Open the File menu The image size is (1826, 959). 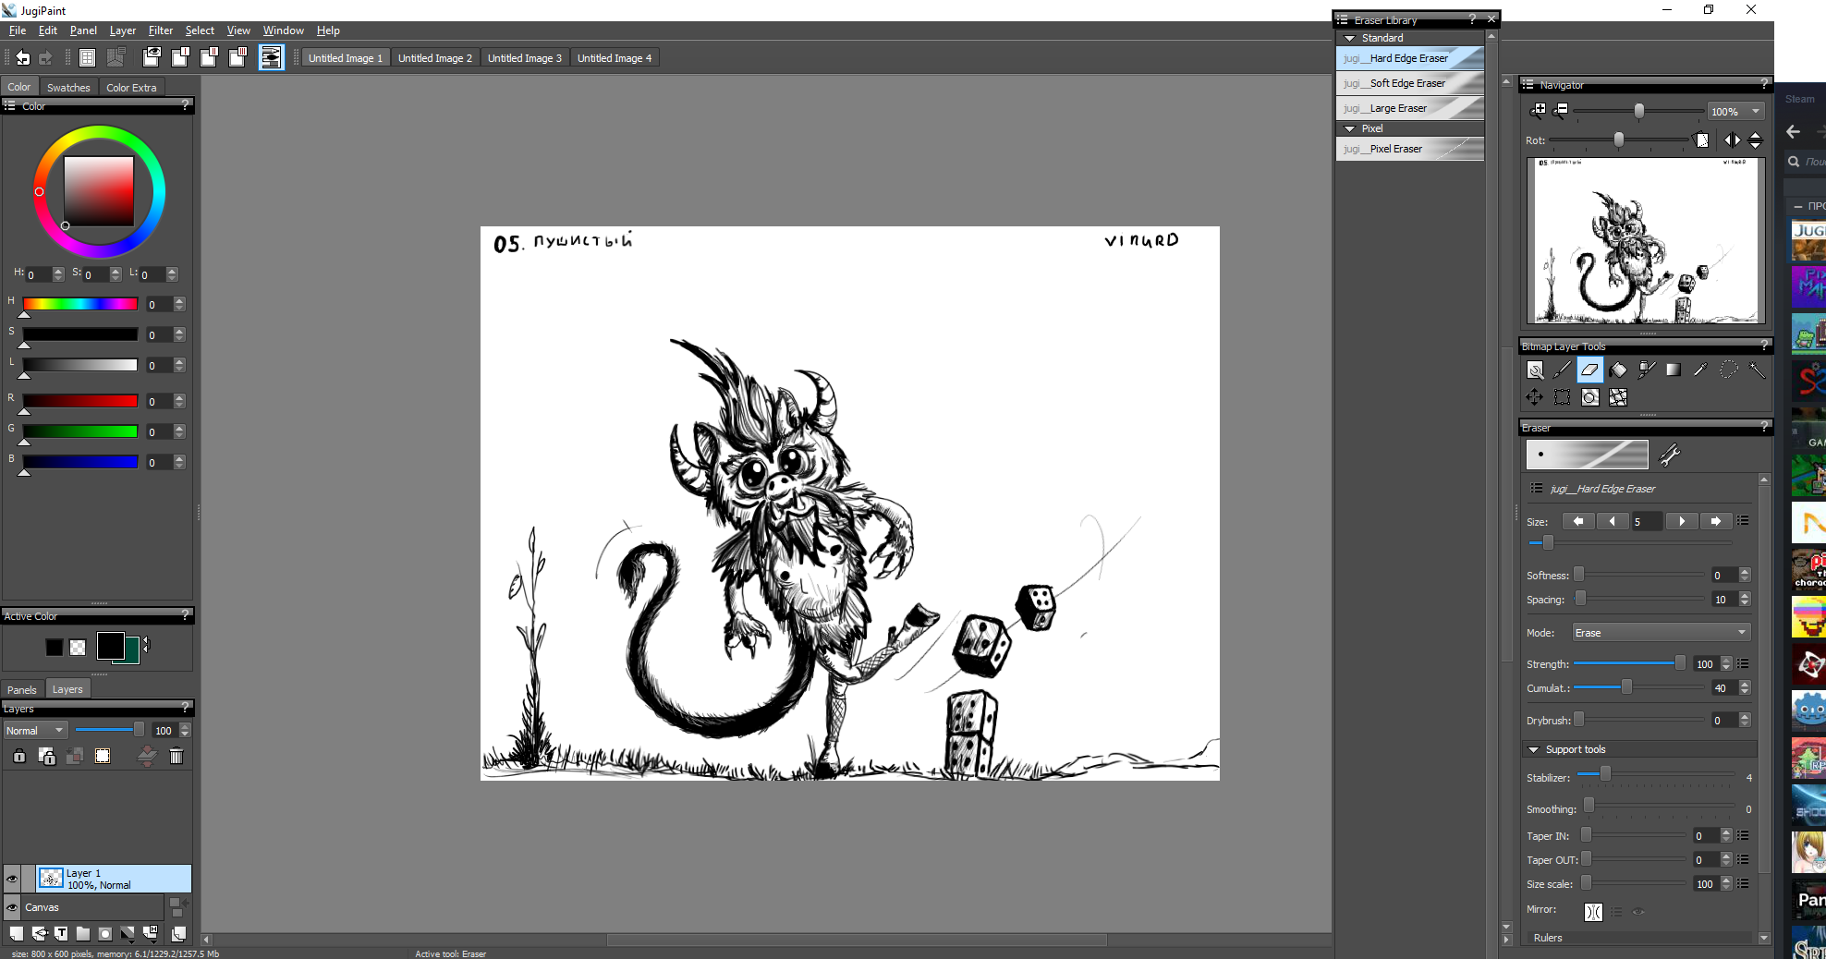(18, 30)
